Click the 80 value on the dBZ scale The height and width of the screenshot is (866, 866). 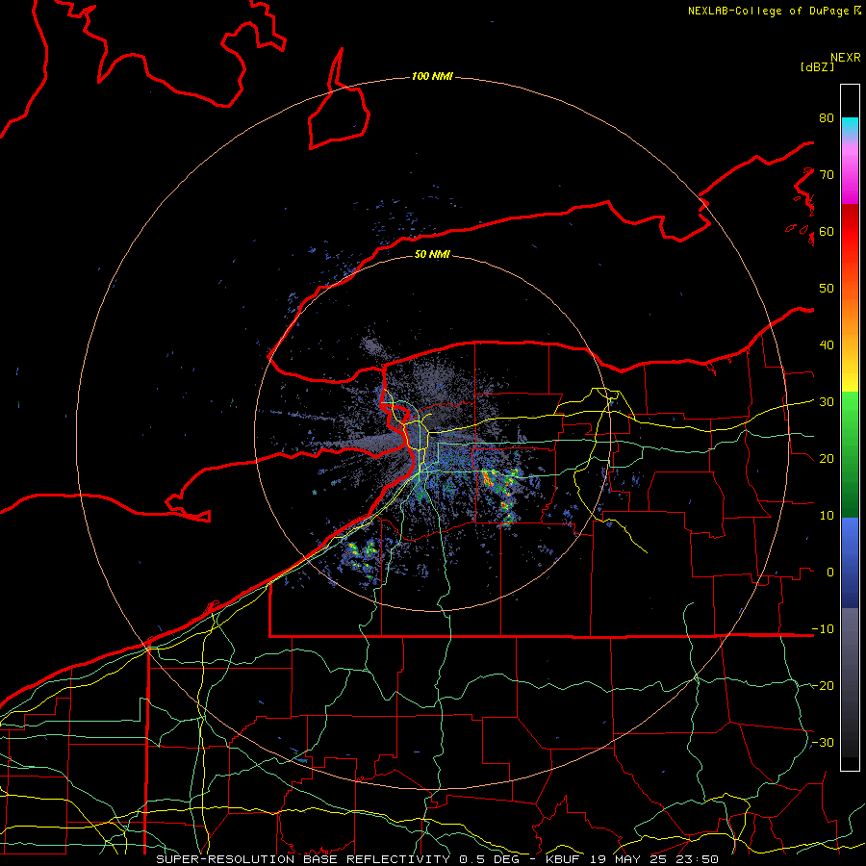tap(827, 117)
